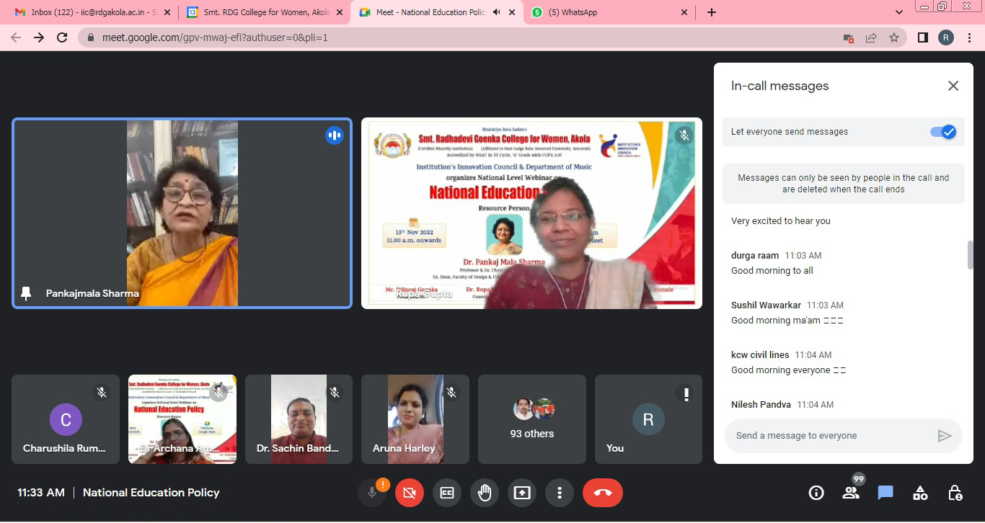Screen dimensions: 985x523
Task: Expand the 93 others participant tile
Action: pos(532,419)
